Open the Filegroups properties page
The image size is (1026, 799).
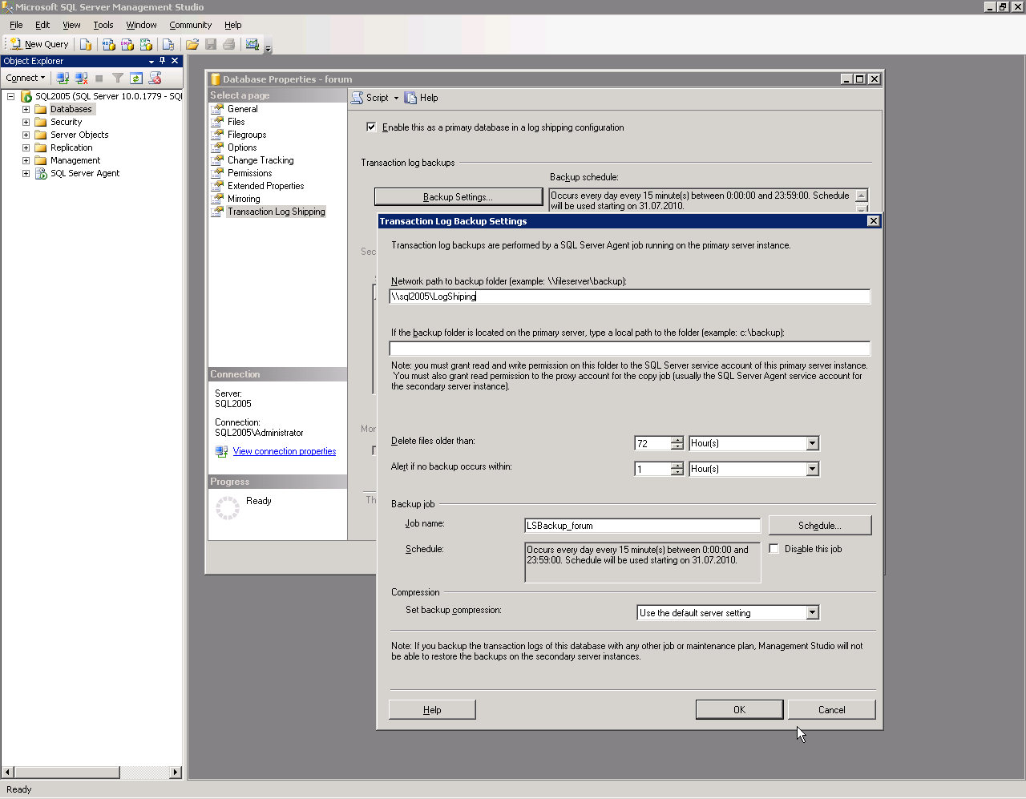(x=247, y=135)
